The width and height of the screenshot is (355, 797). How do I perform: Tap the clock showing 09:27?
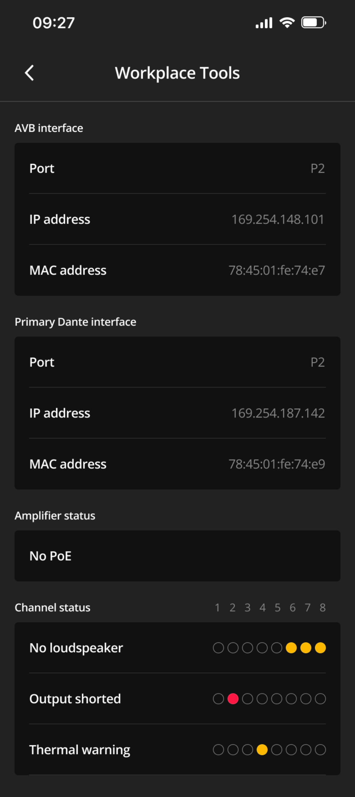[x=54, y=23]
